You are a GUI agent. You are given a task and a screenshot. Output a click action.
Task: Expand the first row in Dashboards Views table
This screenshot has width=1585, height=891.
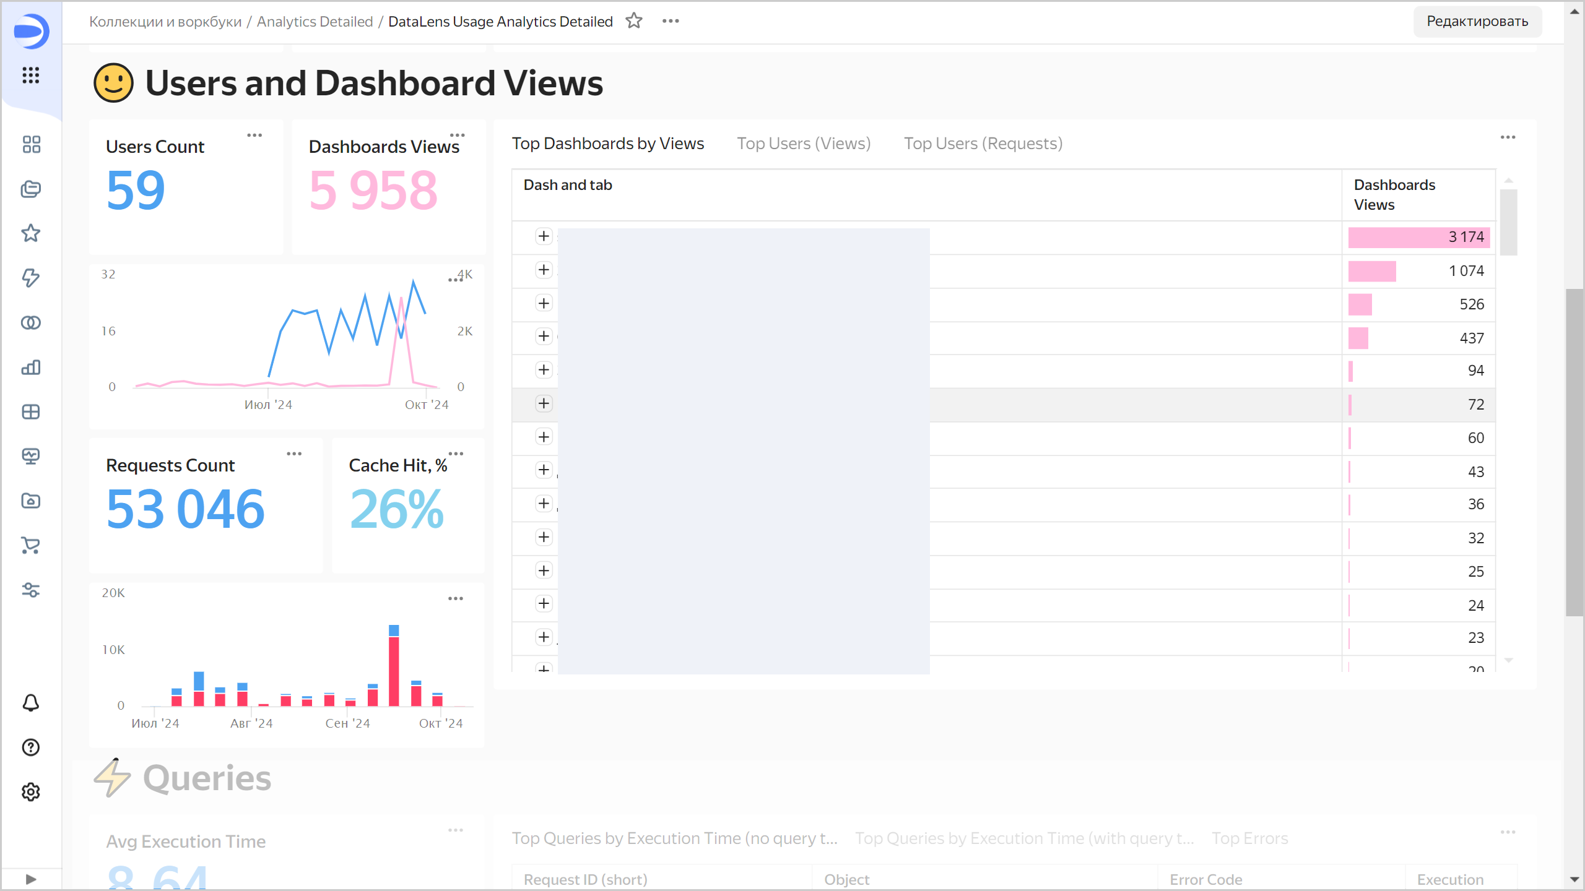544,236
